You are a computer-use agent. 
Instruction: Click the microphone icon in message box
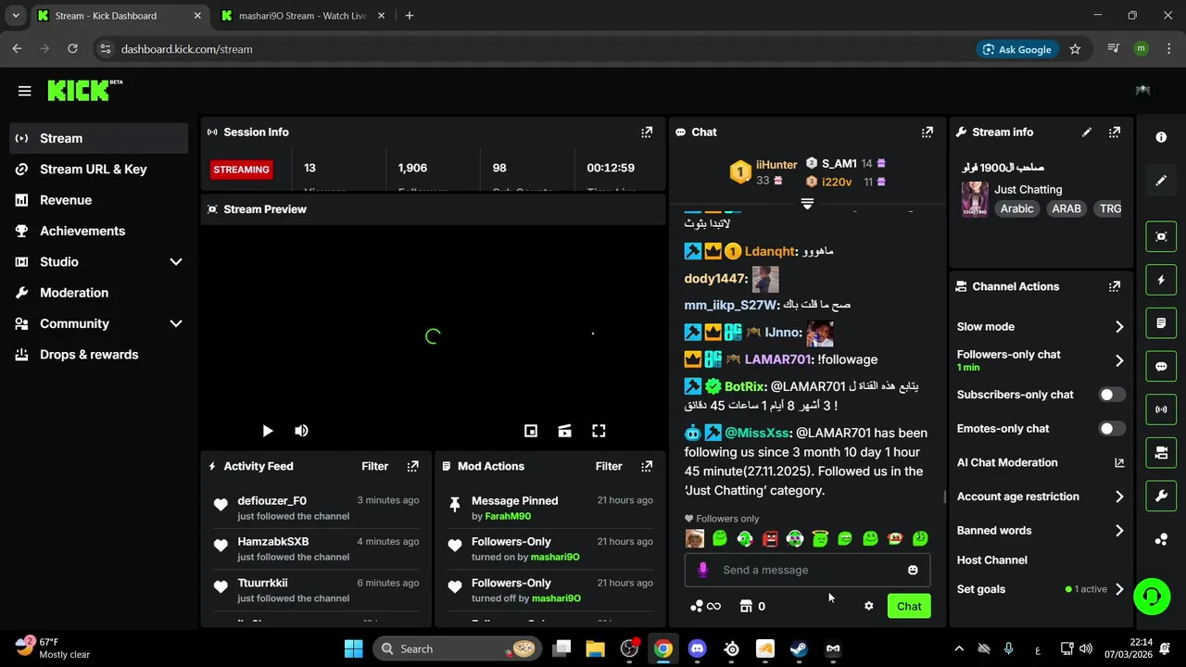tap(702, 570)
